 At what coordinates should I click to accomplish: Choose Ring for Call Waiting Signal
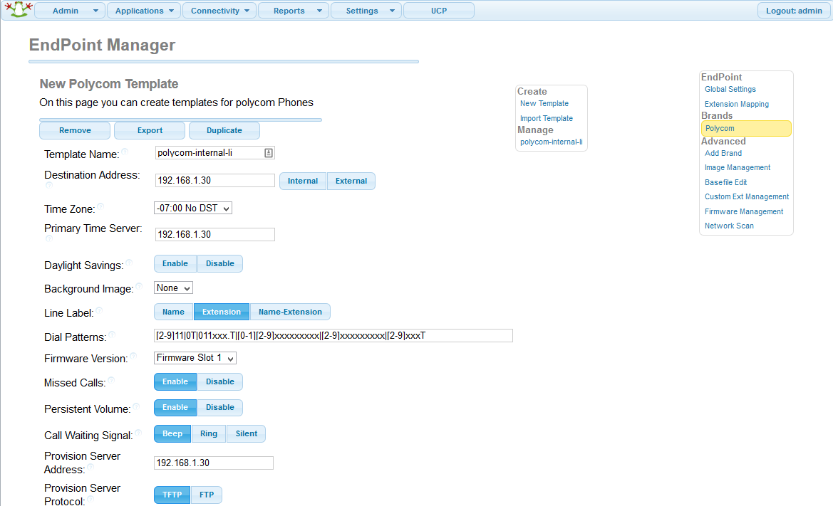(209, 434)
